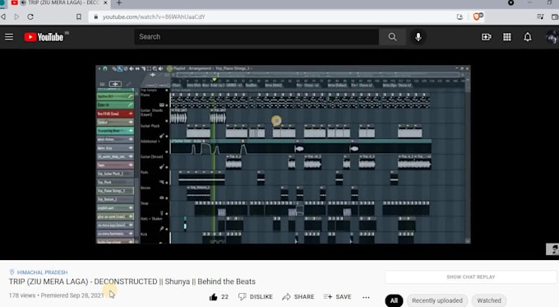
Task: Open the Brave Shields lion icon
Action: (478, 16)
